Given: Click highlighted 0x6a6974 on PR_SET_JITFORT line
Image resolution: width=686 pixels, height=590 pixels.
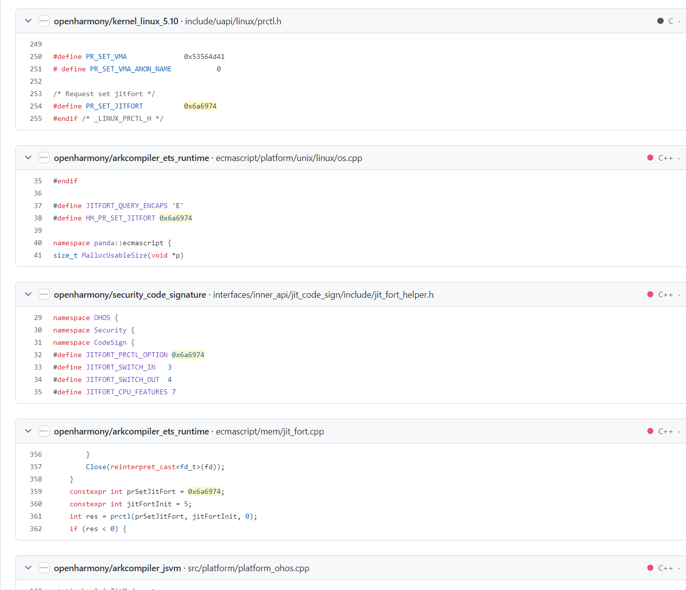Looking at the screenshot, I should click(200, 106).
